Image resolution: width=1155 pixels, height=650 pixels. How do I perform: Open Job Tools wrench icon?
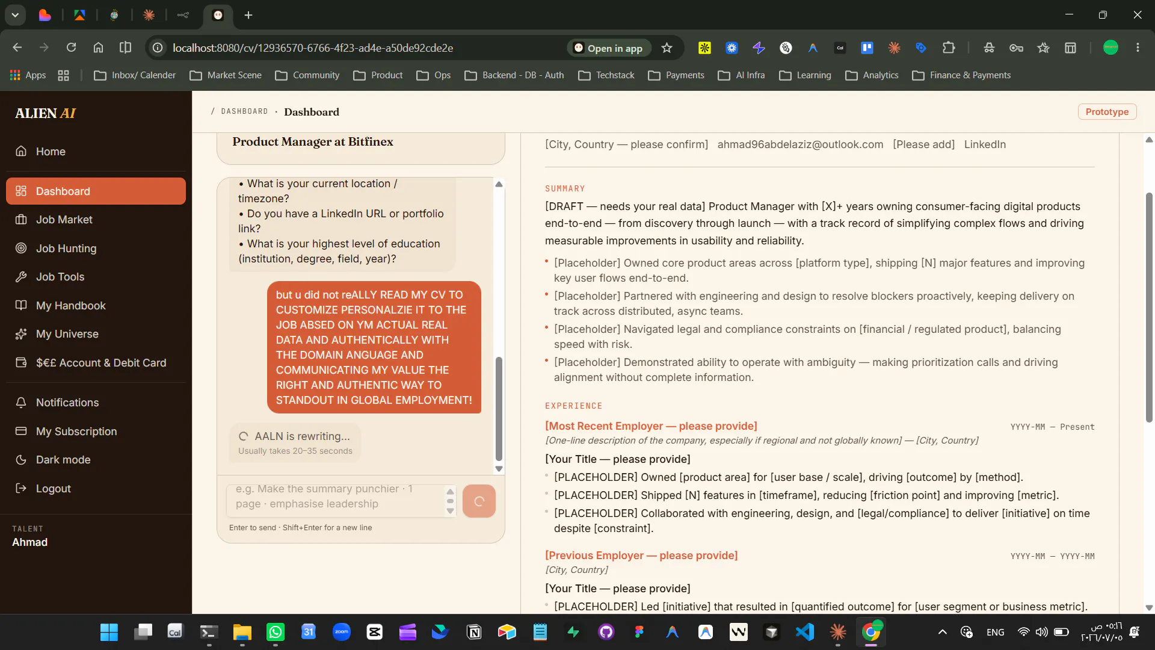(x=21, y=277)
